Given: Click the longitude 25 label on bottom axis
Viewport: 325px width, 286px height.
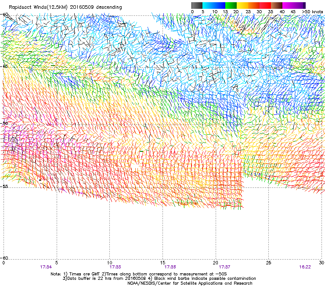Looking at the screenshot, I should click(x=268, y=263).
